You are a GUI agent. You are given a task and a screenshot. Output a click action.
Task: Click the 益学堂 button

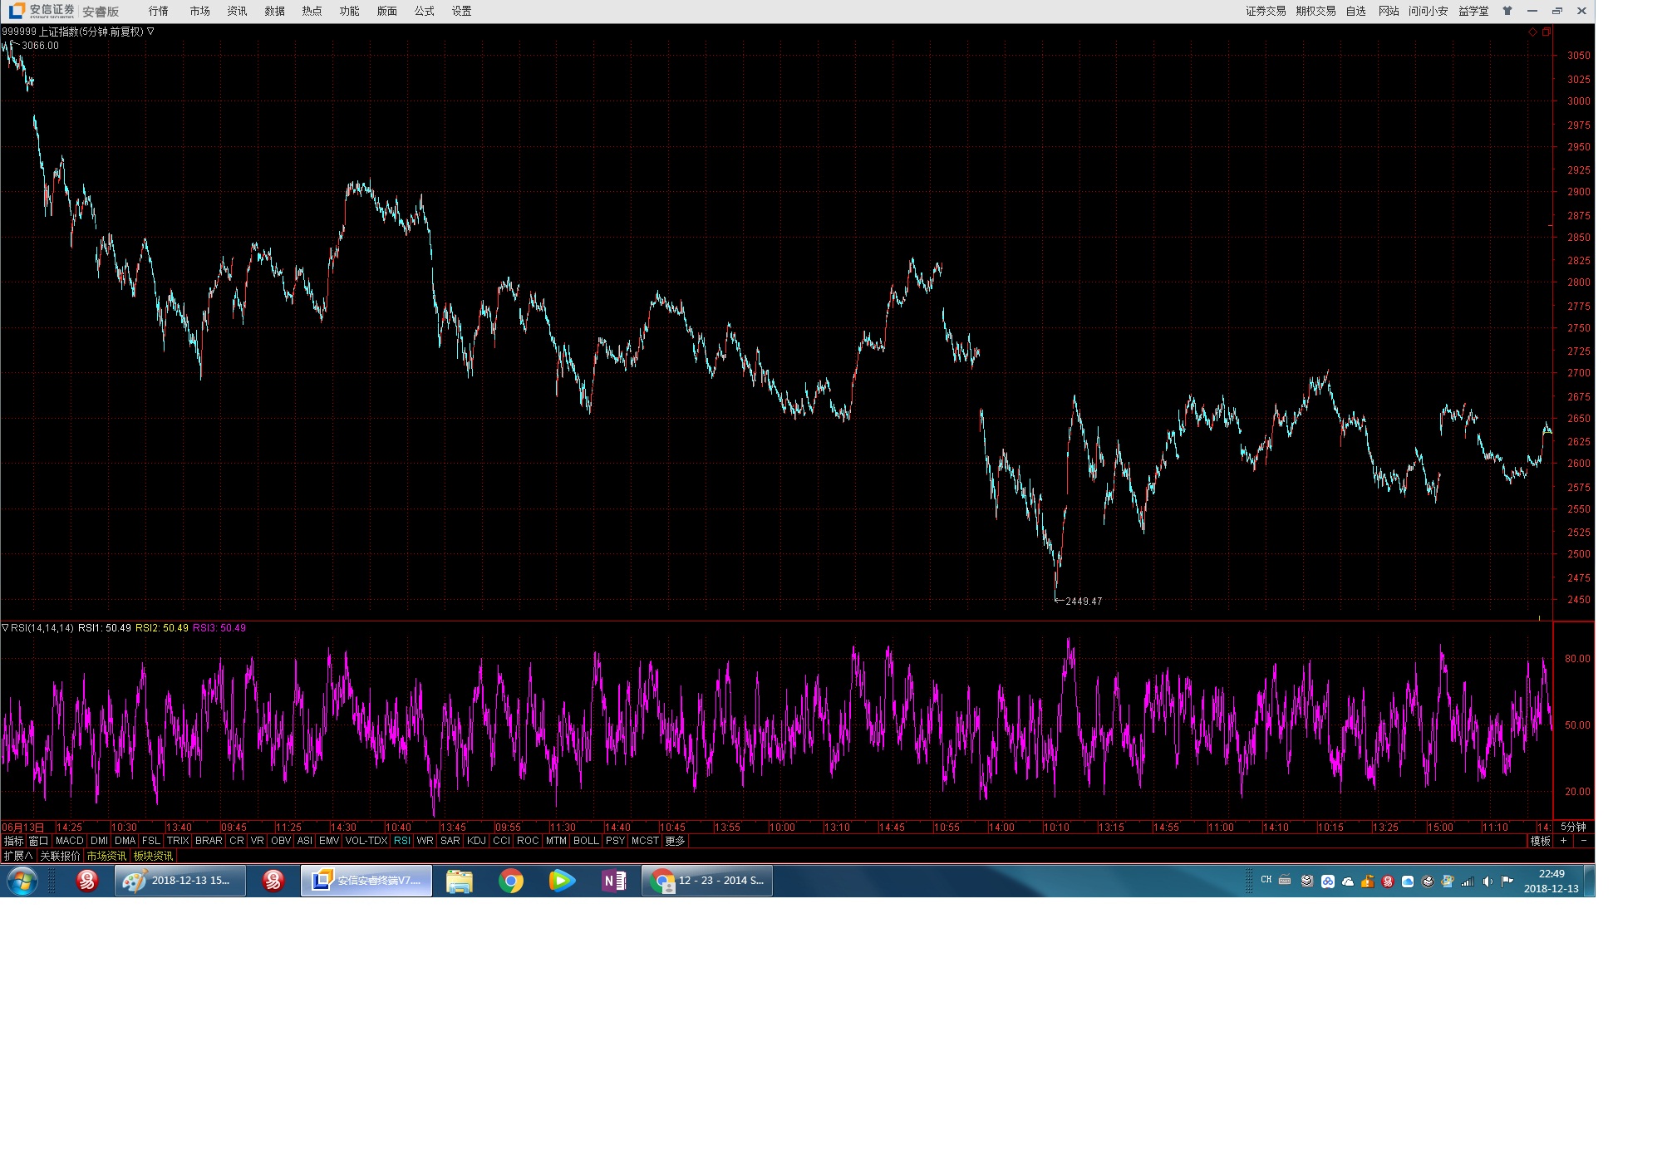tap(1473, 11)
